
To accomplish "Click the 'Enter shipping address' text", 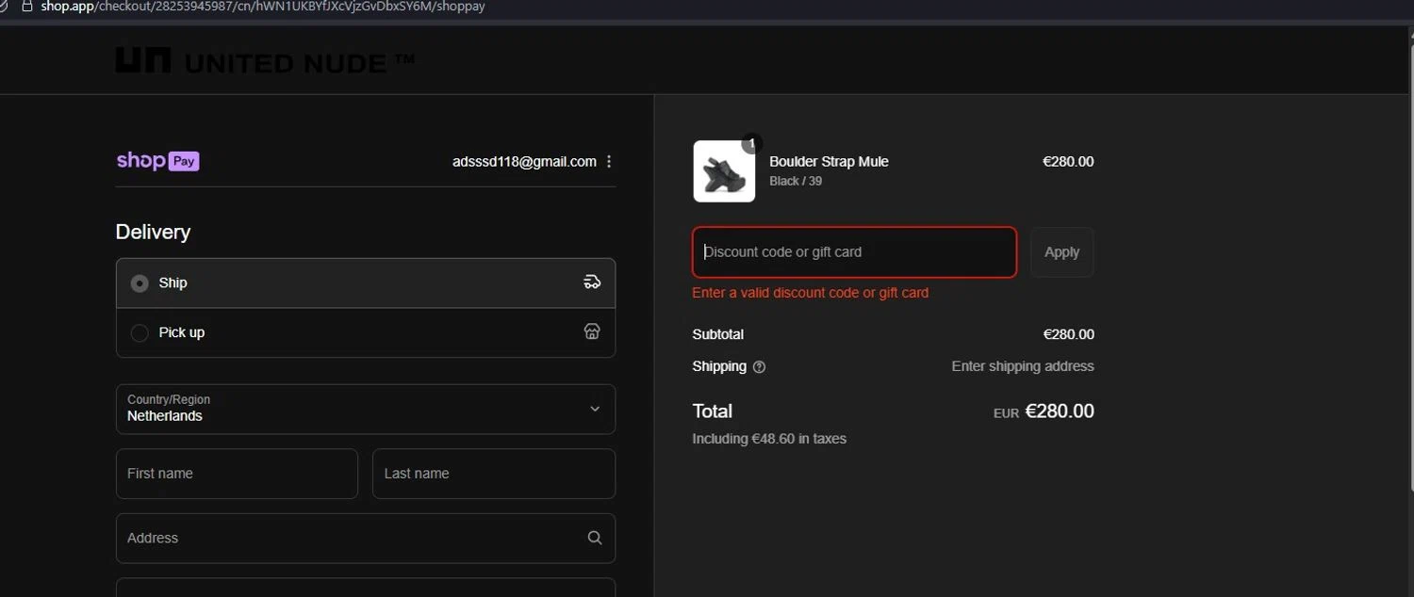I will click(1023, 366).
